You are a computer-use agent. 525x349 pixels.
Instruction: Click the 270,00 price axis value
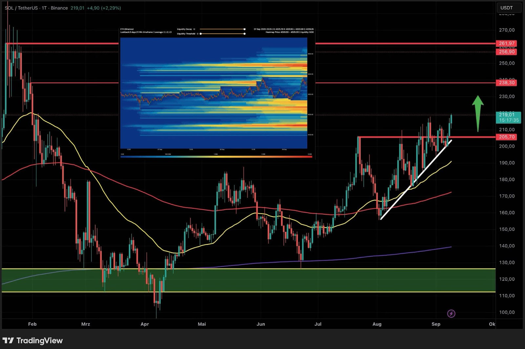point(507,30)
